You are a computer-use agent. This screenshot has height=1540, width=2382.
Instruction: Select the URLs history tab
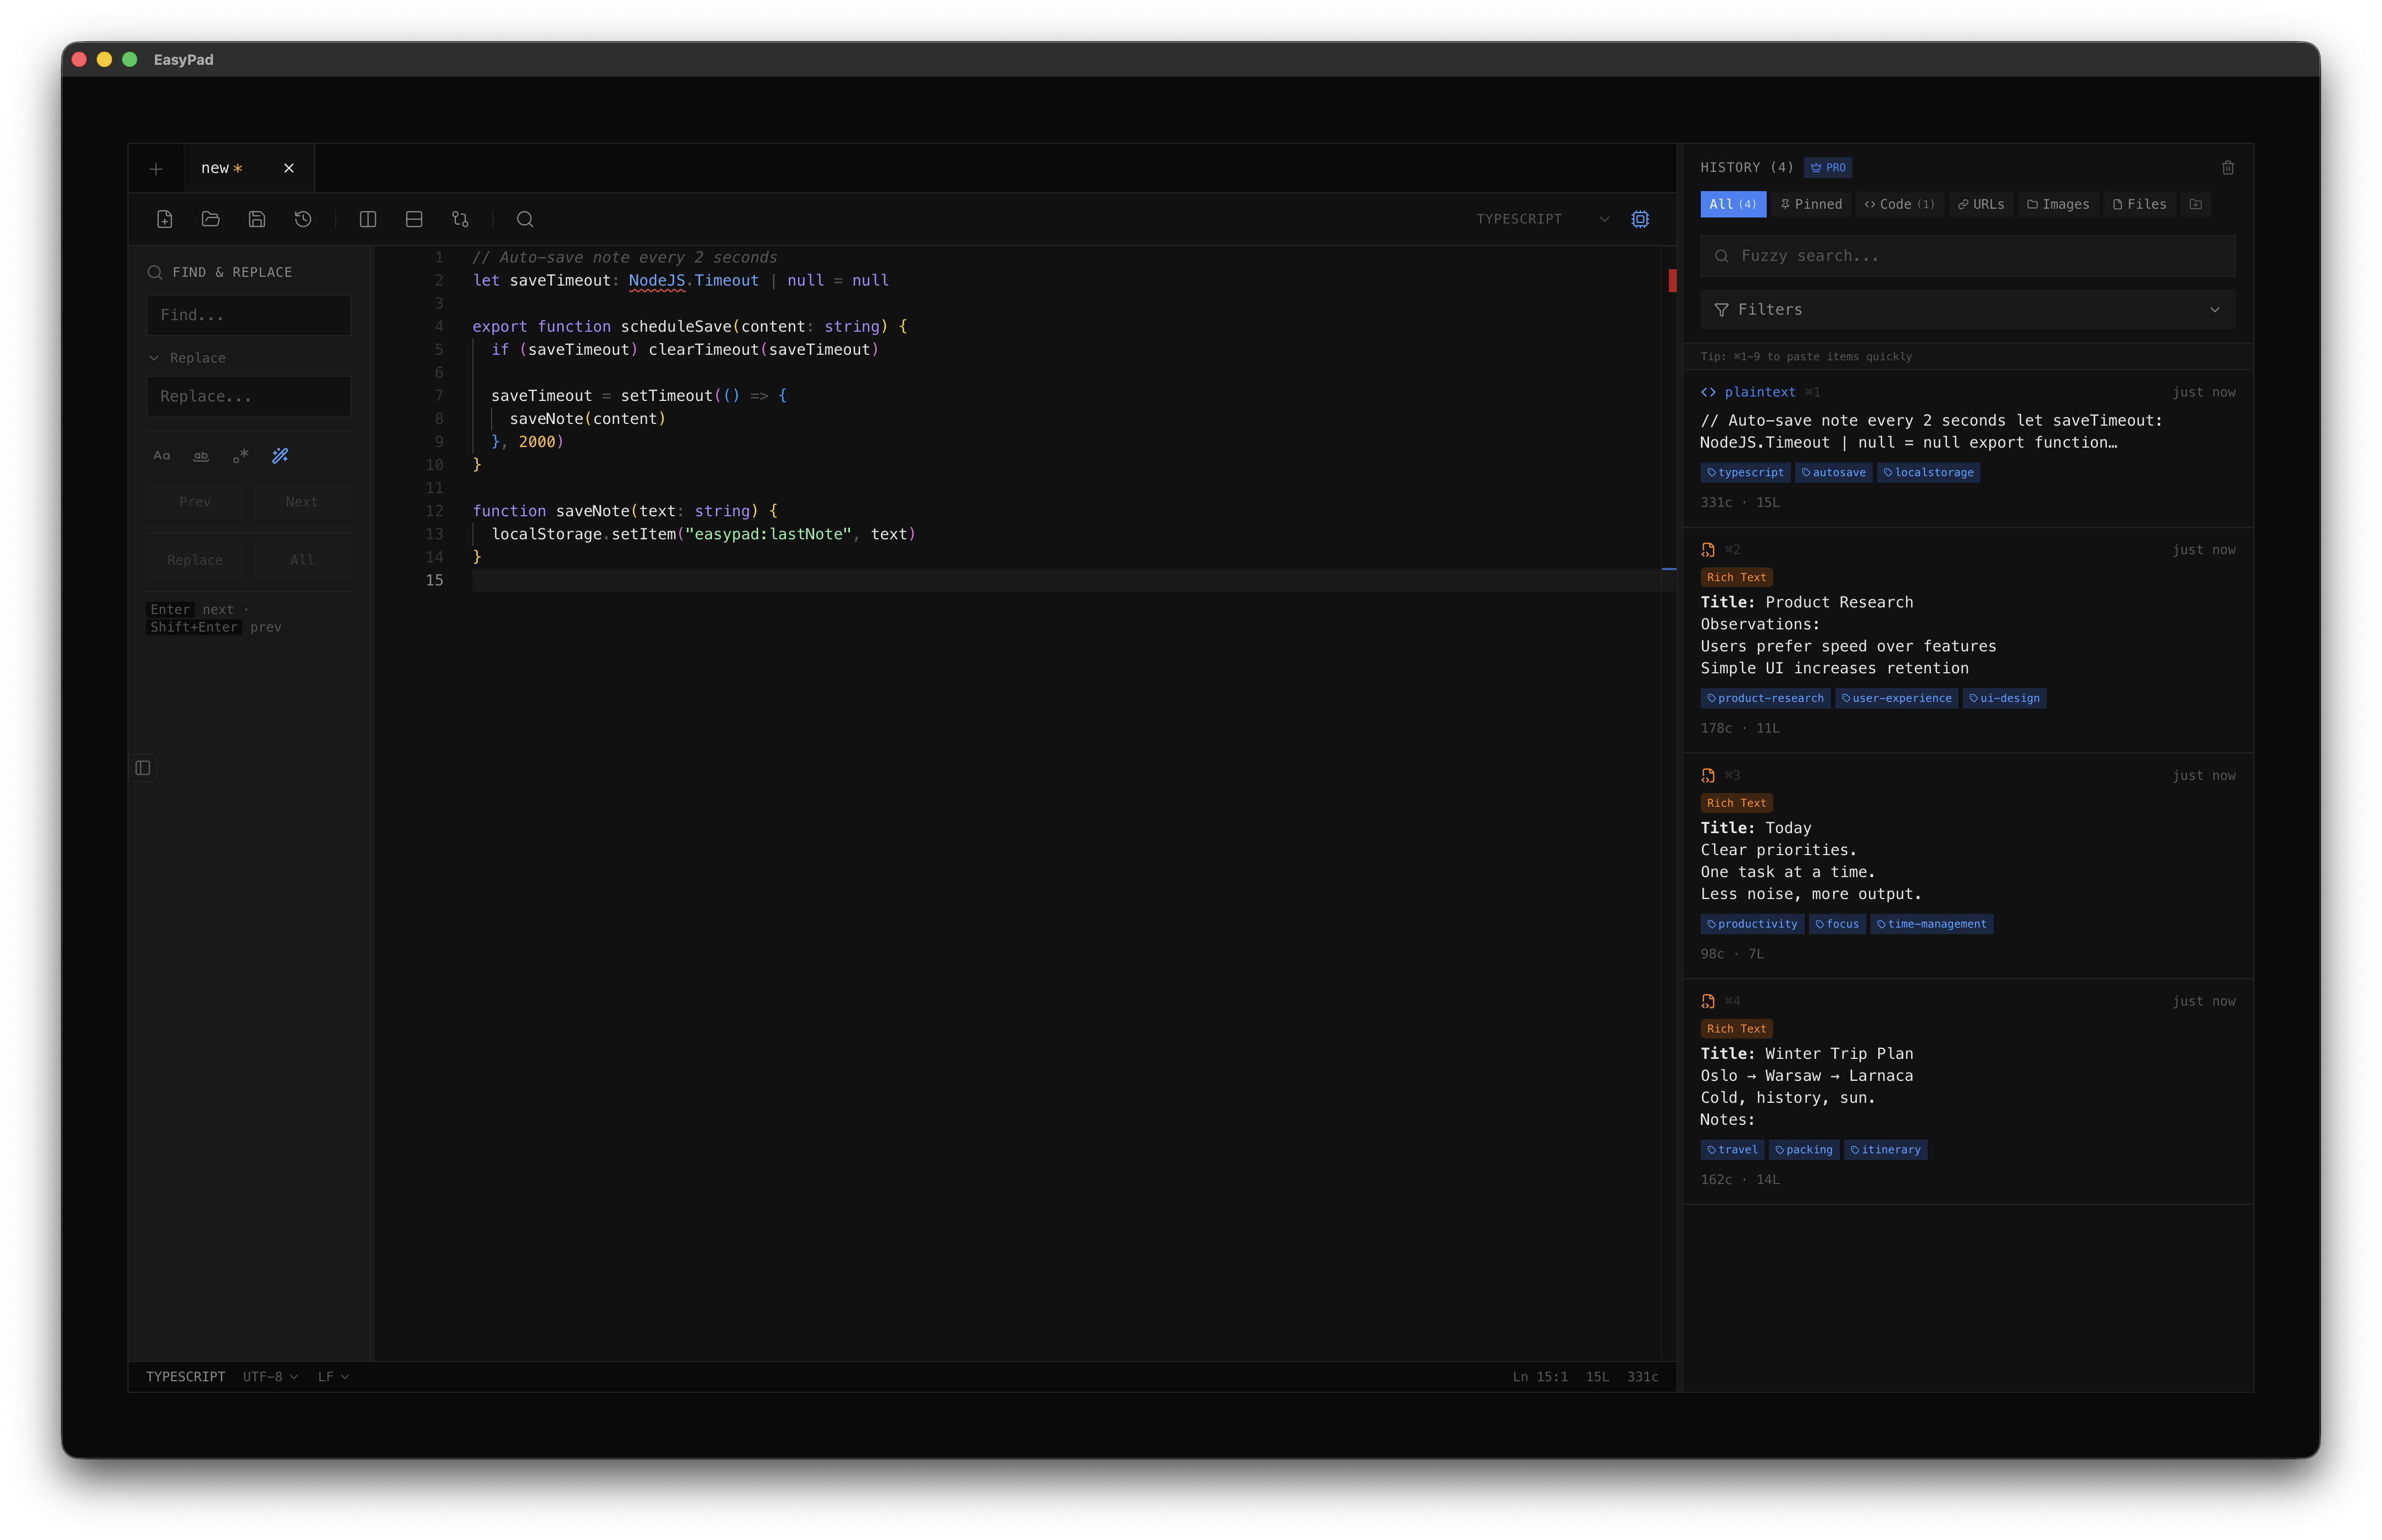1981,204
